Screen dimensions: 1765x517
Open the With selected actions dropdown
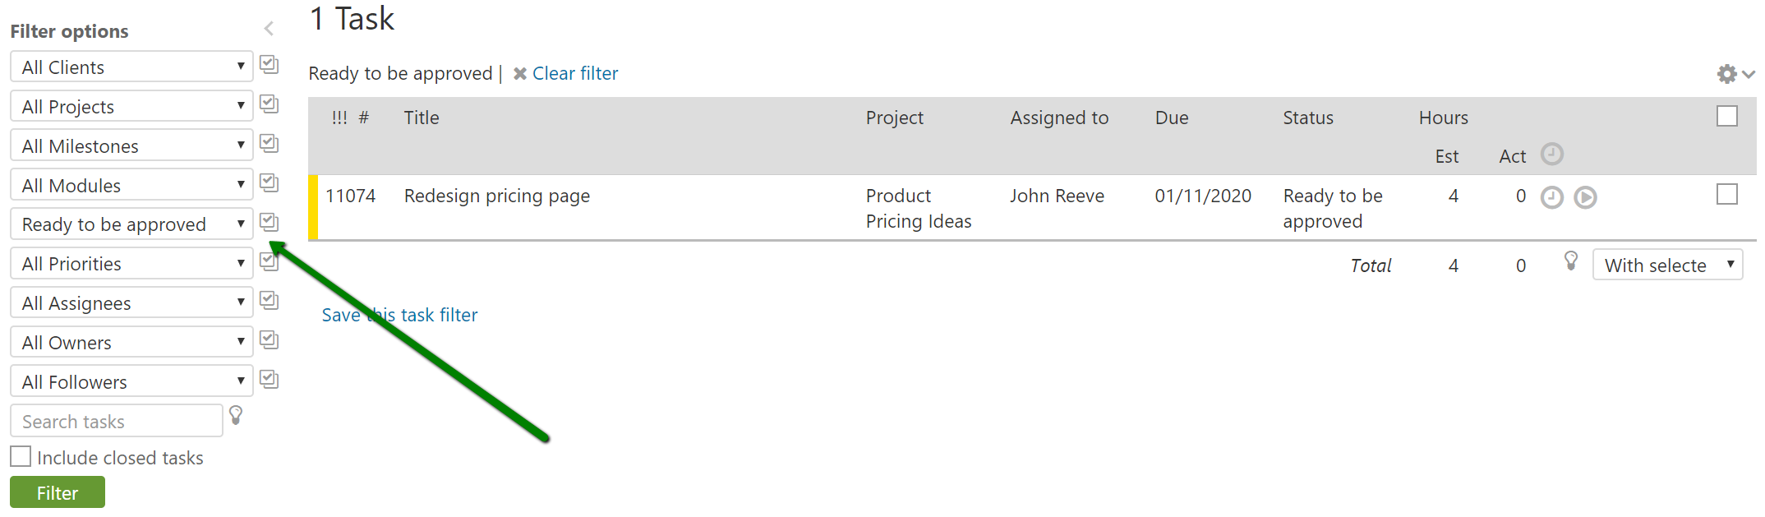(1667, 265)
